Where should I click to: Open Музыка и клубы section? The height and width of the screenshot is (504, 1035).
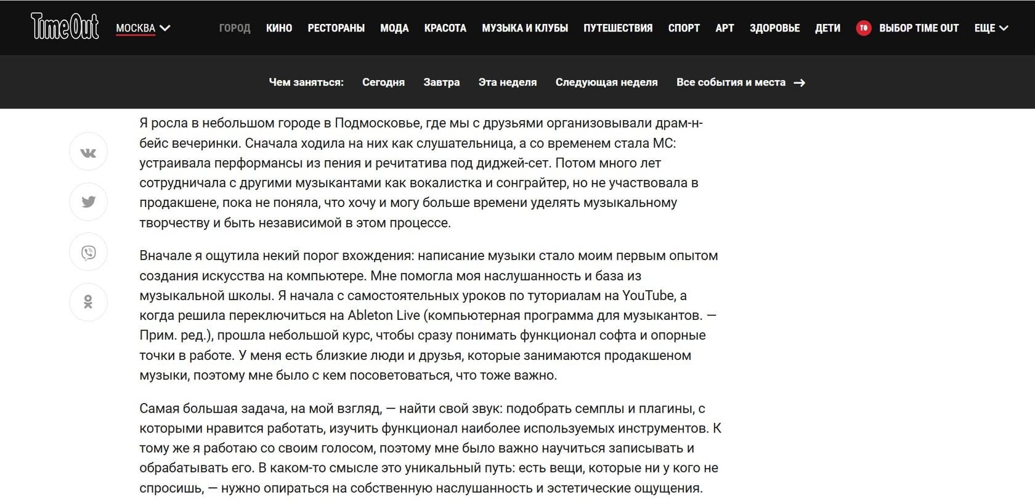(x=525, y=28)
